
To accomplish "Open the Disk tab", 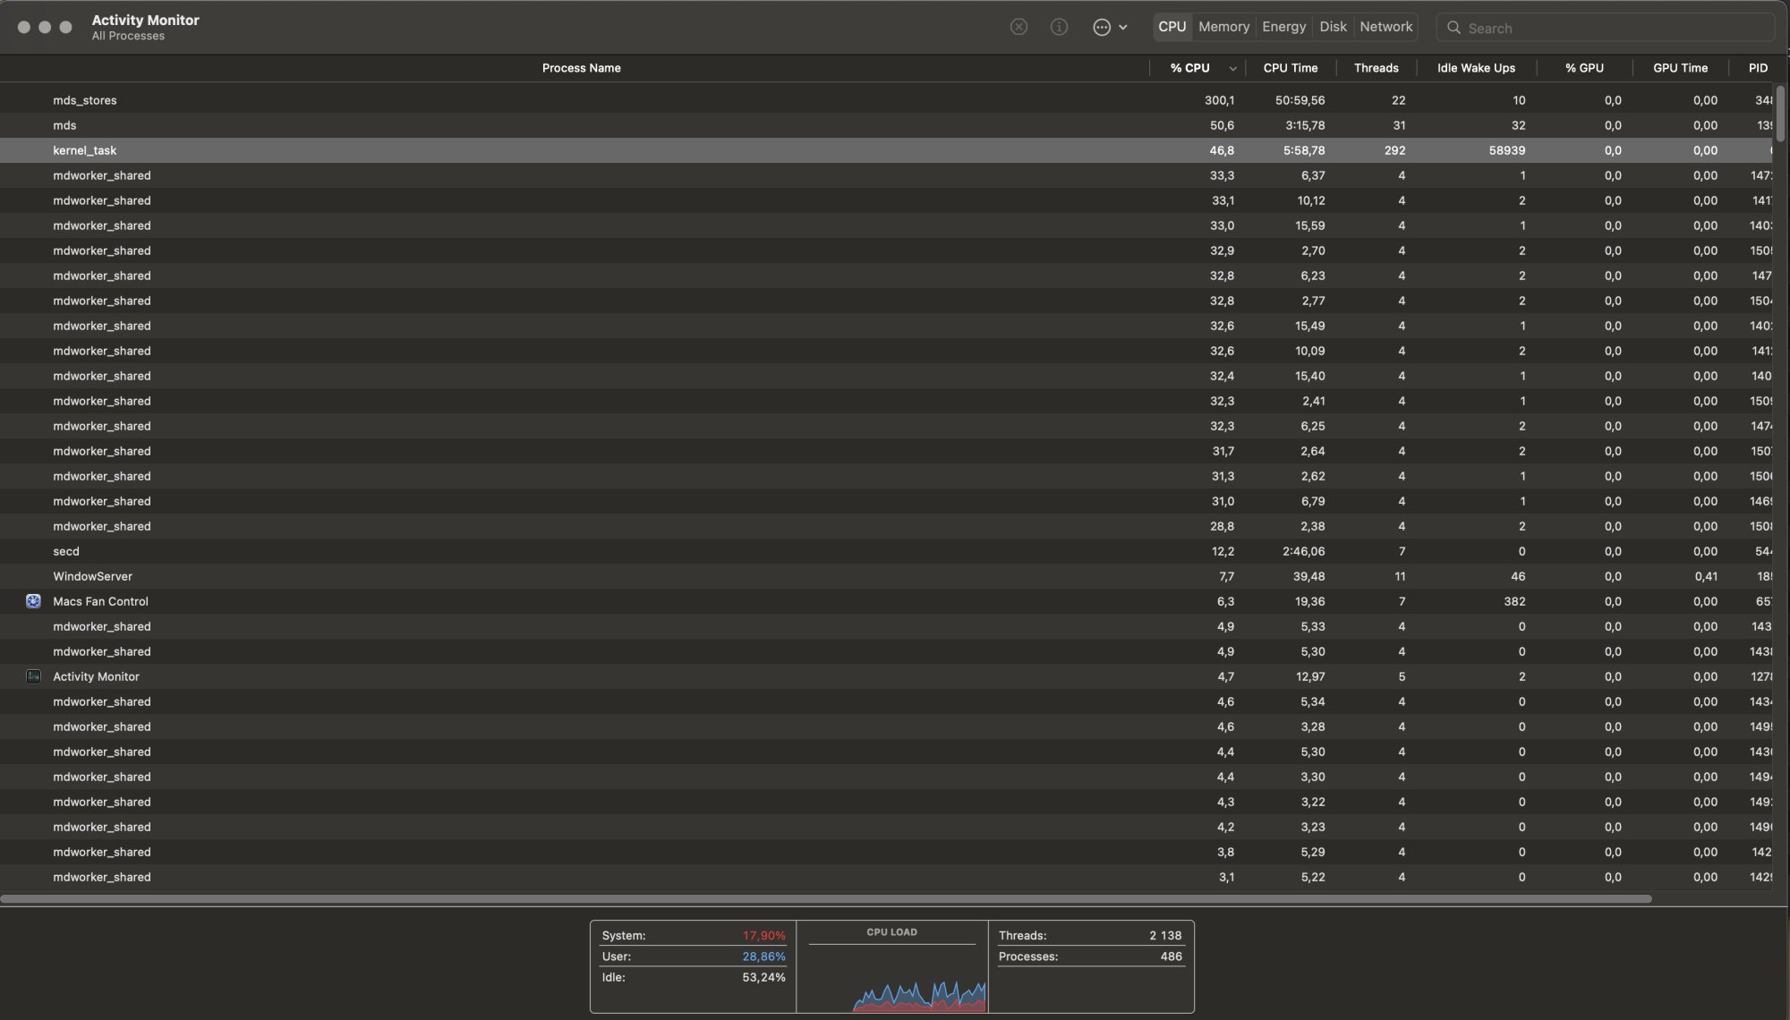I will (x=1333, y=27).
